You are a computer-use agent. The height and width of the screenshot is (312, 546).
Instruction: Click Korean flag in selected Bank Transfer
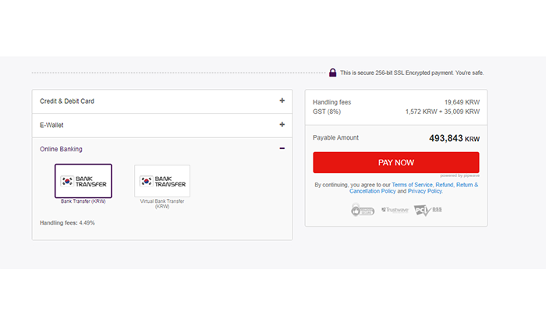tap(67, 181)
